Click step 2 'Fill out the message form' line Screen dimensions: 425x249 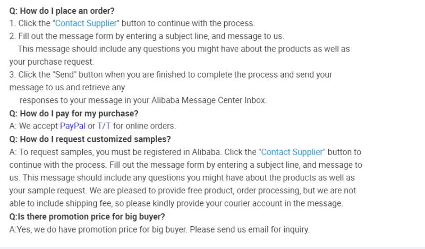[147, 36]
